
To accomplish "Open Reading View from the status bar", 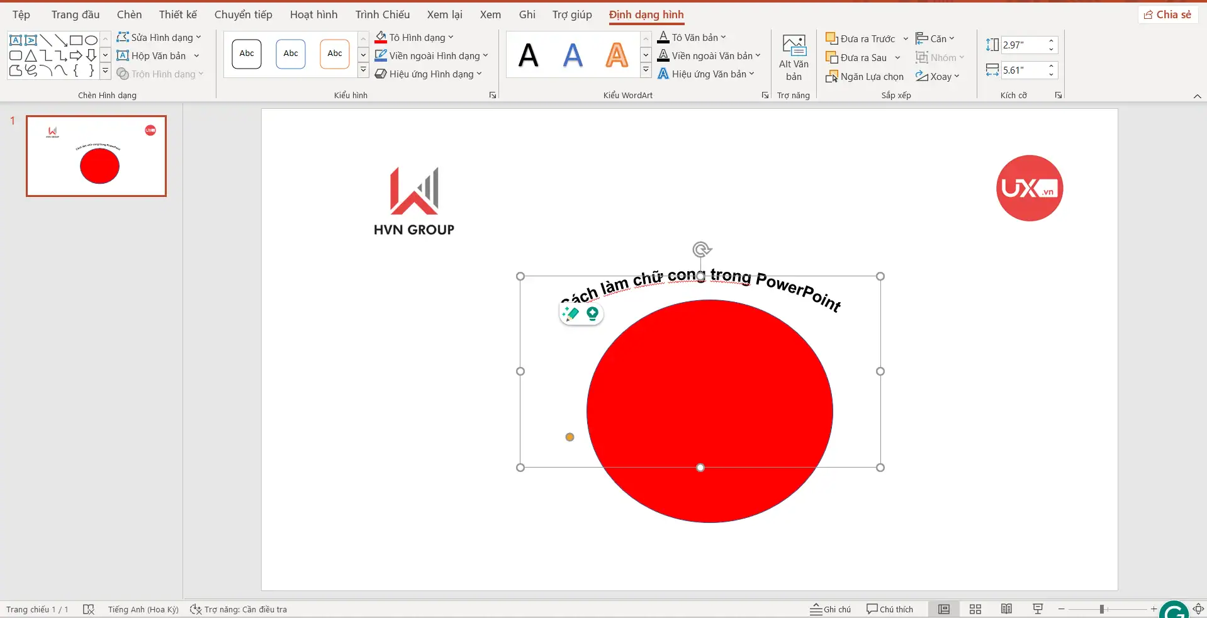I will click(x=1007, y=609).
